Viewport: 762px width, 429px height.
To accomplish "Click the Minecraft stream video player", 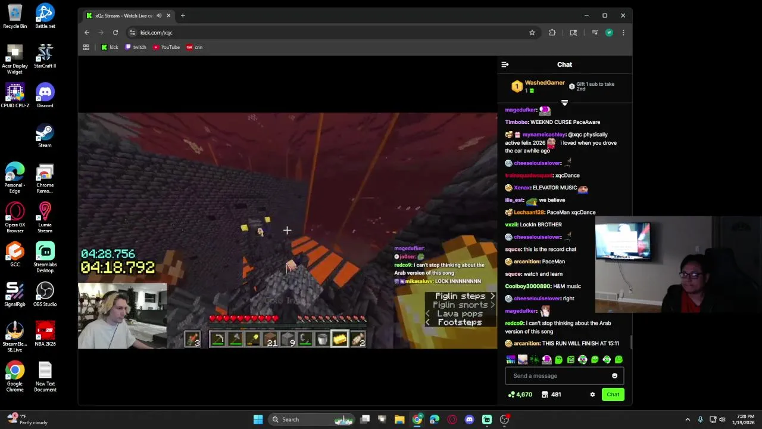I will [288, 231].
